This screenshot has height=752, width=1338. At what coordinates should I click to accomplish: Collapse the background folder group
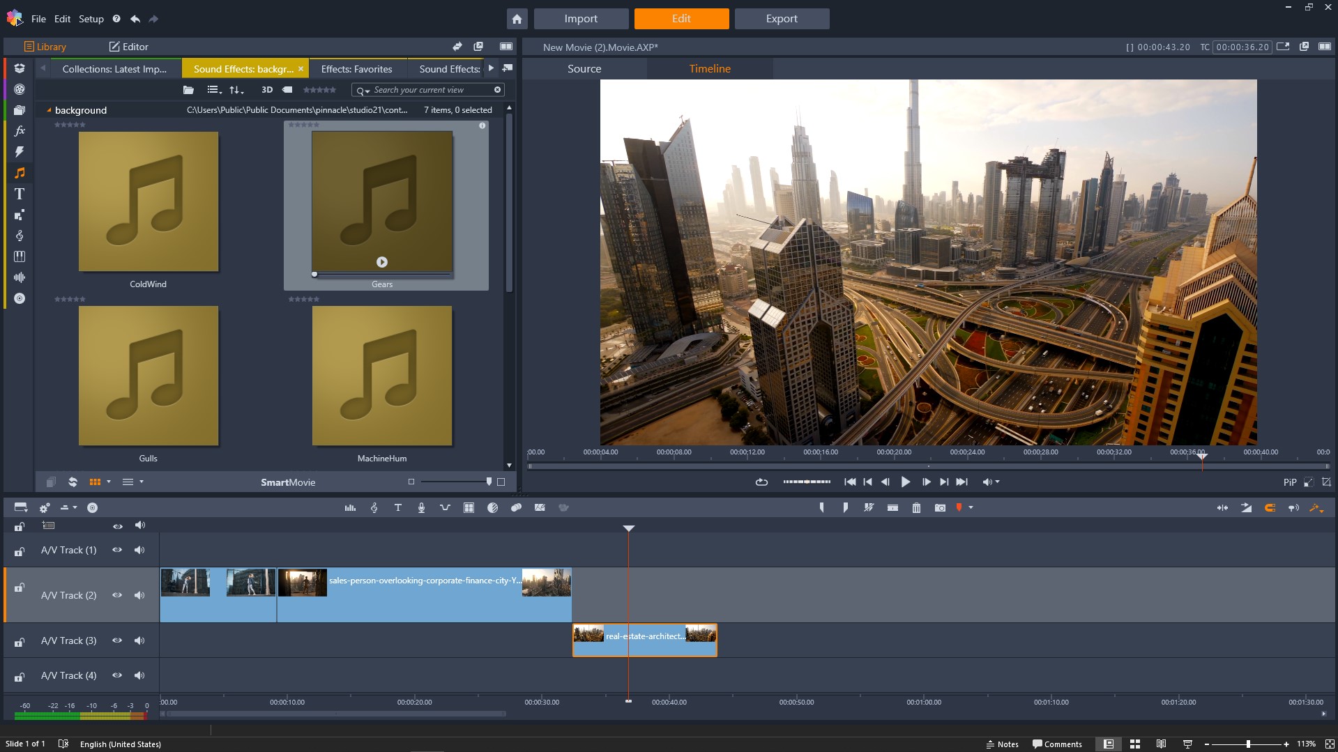coord(49,110)
